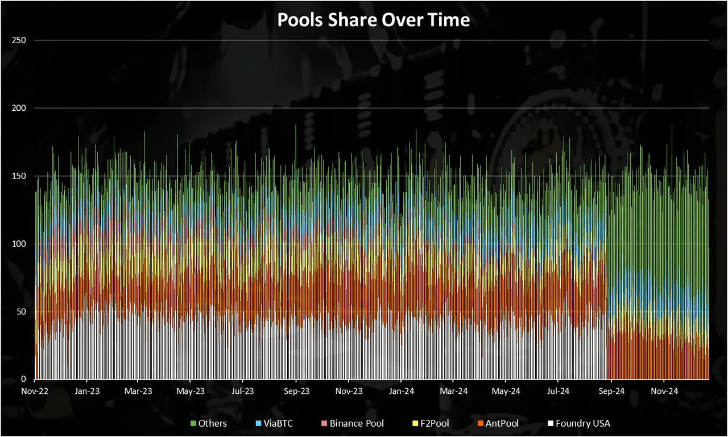Click the Jan-23 x-axis label
This screenshot has height=437, width=728.
click(87, 392)
